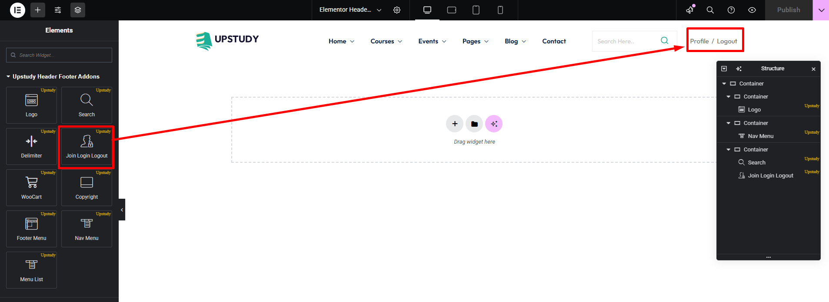Click the Logout link in header
Image resolution: width=829 pixels, height=302 pixels.
(727, 41)
